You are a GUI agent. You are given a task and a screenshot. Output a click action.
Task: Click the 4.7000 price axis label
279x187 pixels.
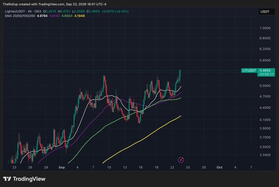point(265,97)
